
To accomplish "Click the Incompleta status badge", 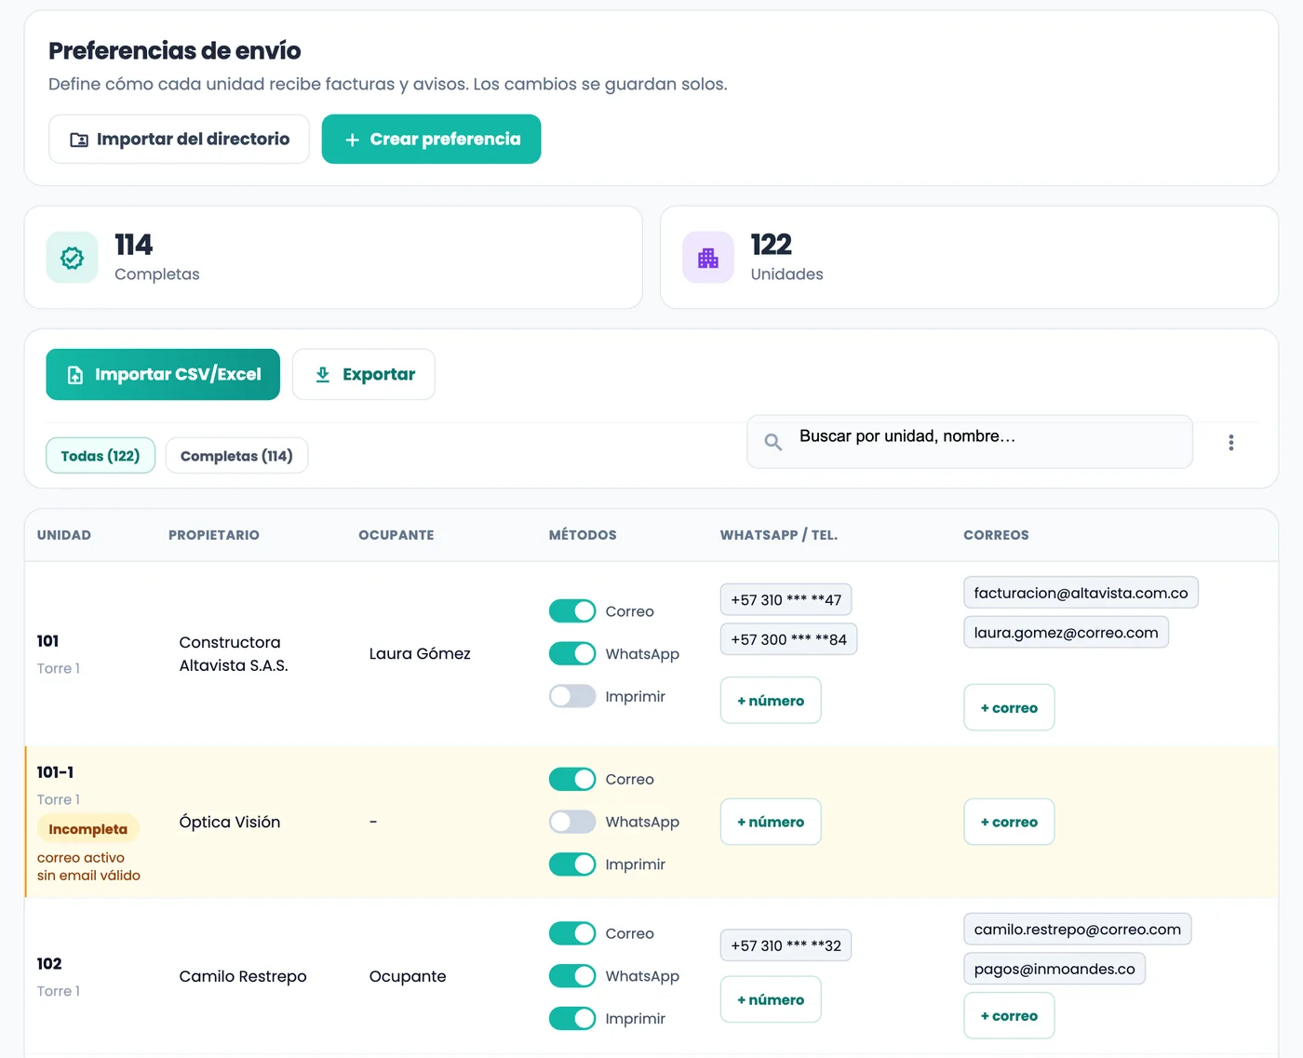I will [x=88, y=829].
